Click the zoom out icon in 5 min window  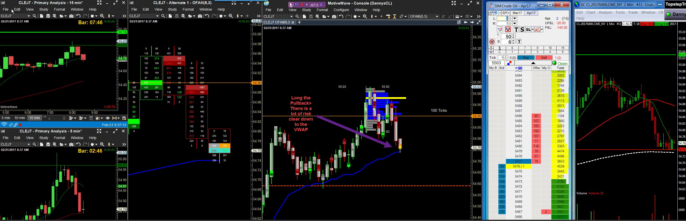coord(102,144)
